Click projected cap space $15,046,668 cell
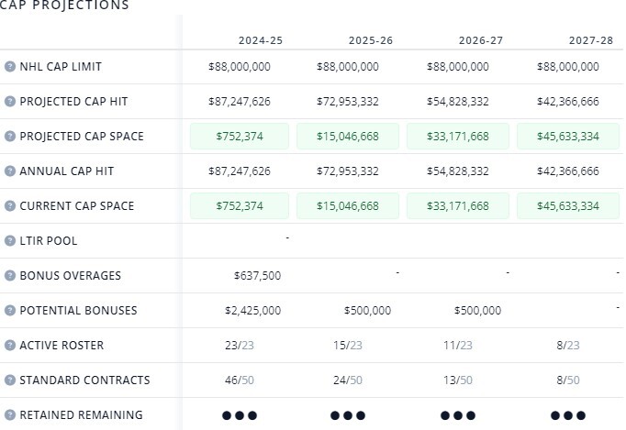626x430 pixels. pyautogui.click(x=348, y=136)
